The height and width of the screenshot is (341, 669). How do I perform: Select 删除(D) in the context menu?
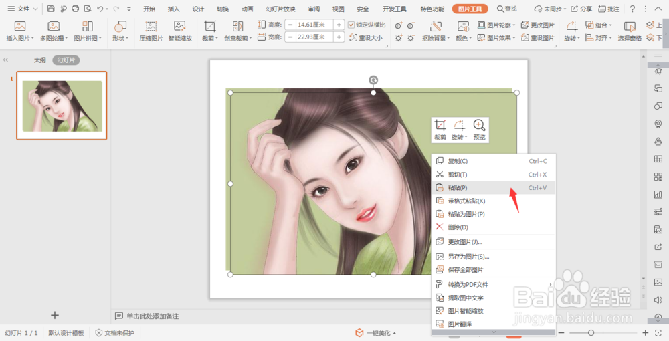pyautogui.click(x=494, y=227)
